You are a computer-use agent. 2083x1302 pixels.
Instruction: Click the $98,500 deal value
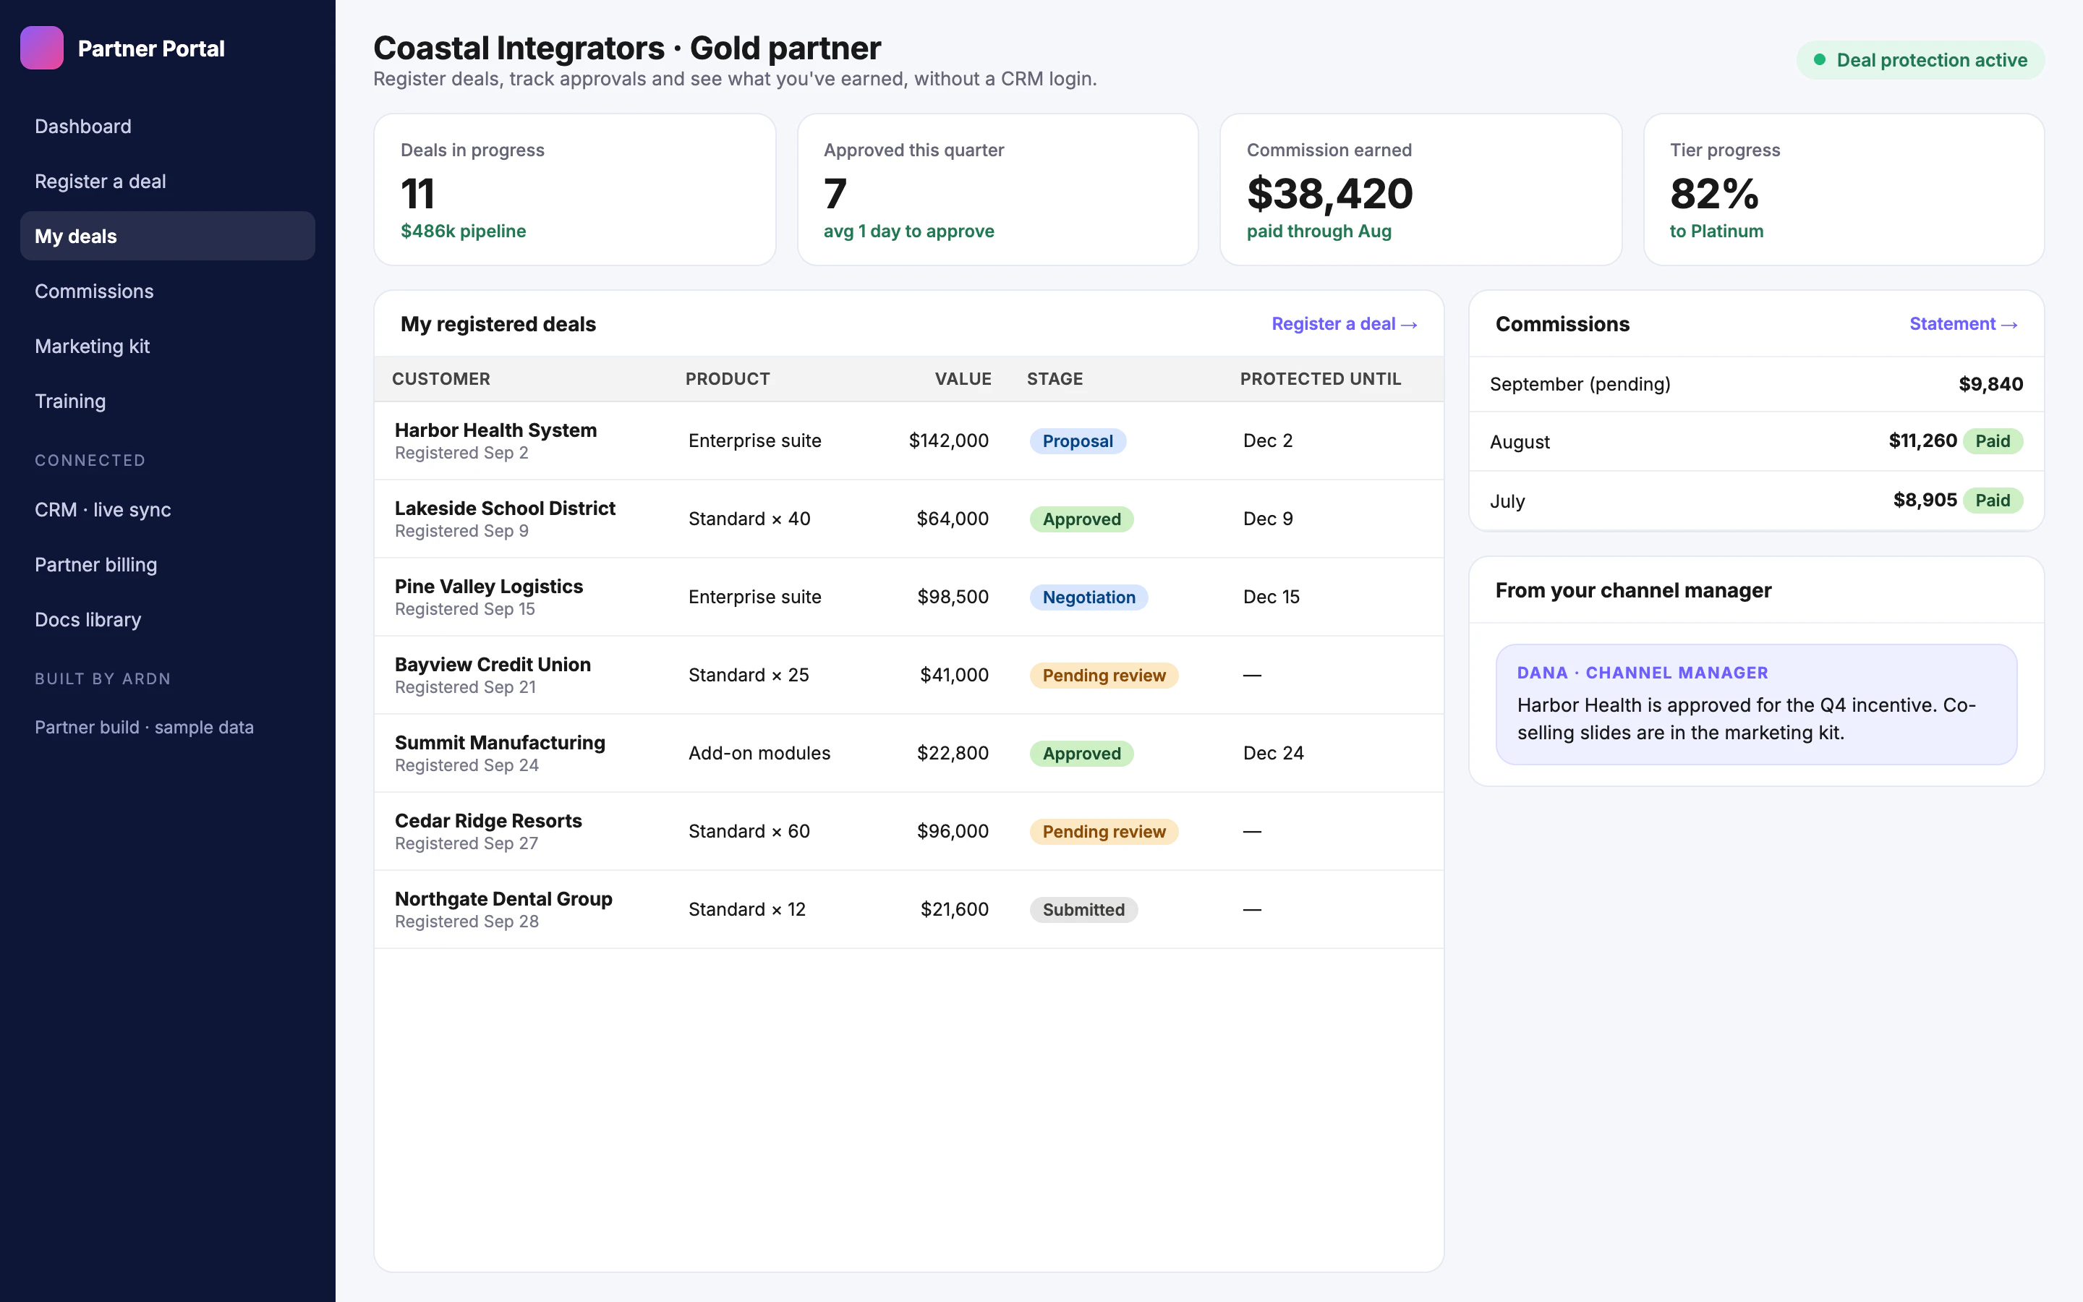(952, 597)
